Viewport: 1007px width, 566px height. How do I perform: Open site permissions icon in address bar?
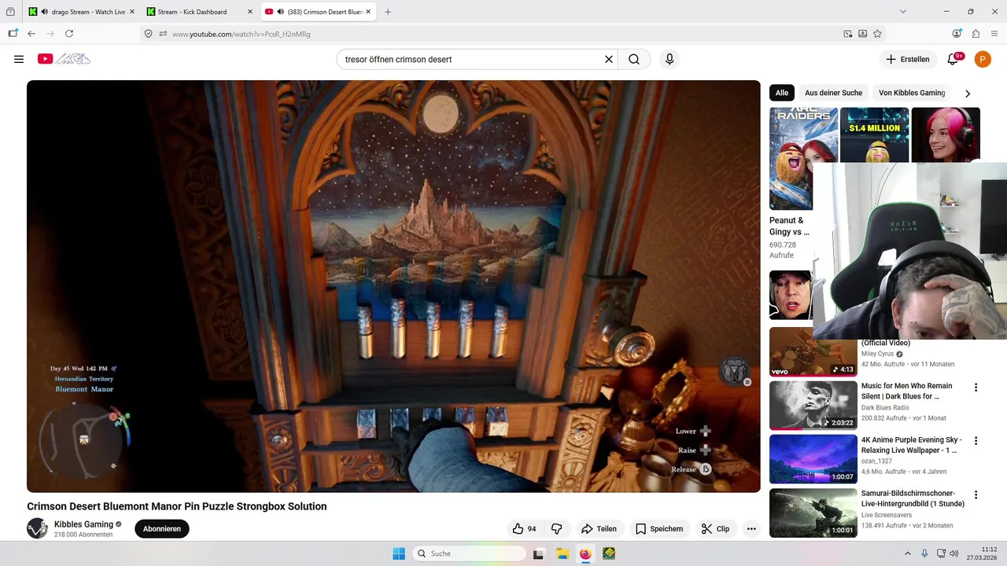pos(163,34)
